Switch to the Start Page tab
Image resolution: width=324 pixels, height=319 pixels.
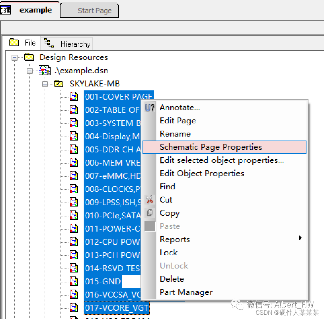click(89, 10)
